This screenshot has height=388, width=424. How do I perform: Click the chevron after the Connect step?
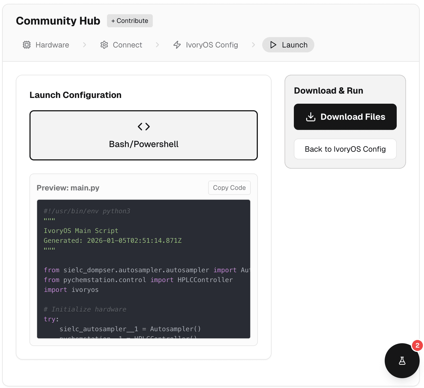pyautogui.click(x=157, y=45)
